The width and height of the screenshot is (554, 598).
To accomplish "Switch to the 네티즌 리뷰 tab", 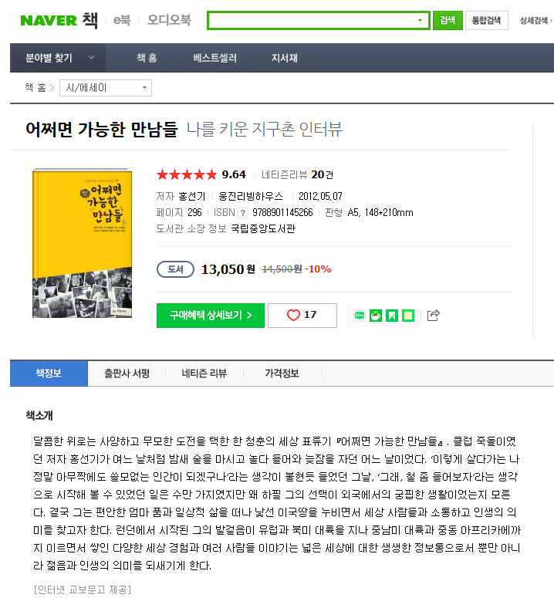I will [x=204, y=373].
